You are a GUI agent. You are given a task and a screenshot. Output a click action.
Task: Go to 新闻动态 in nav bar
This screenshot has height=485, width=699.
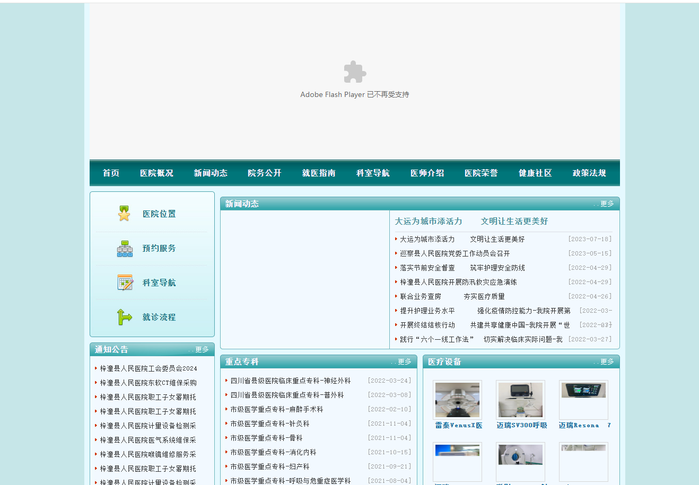[x=211, y=173]
